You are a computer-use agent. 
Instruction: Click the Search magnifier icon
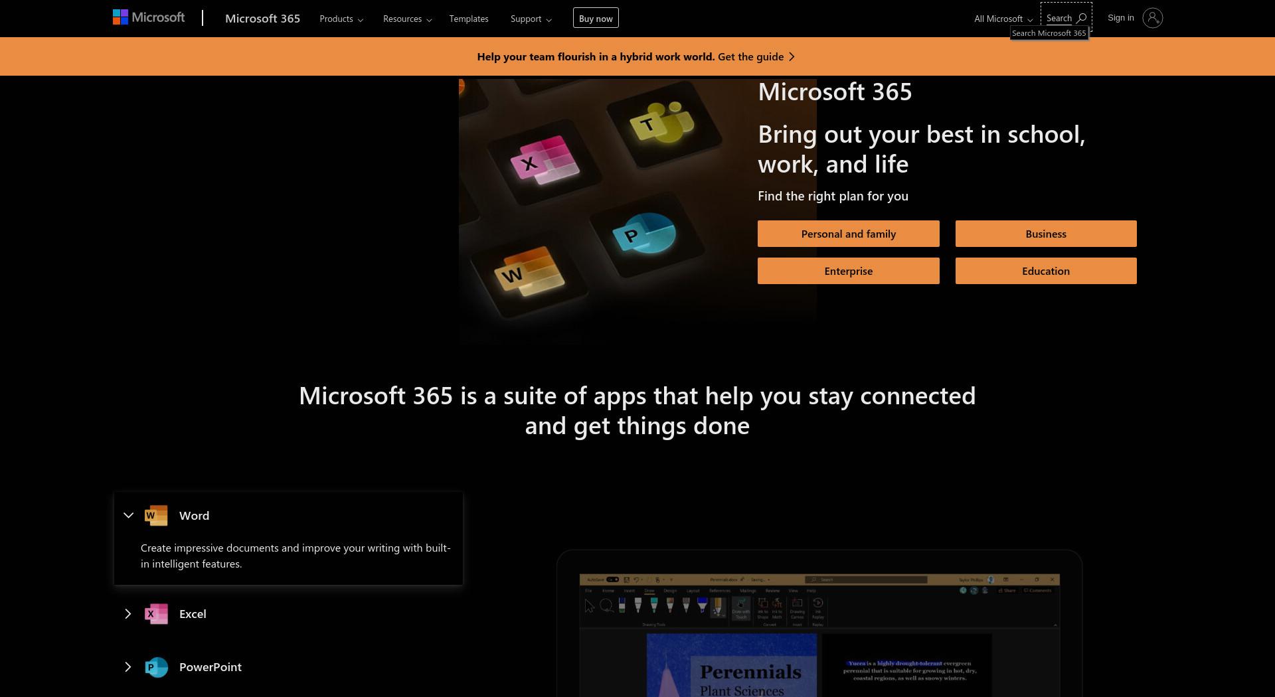1081,18
